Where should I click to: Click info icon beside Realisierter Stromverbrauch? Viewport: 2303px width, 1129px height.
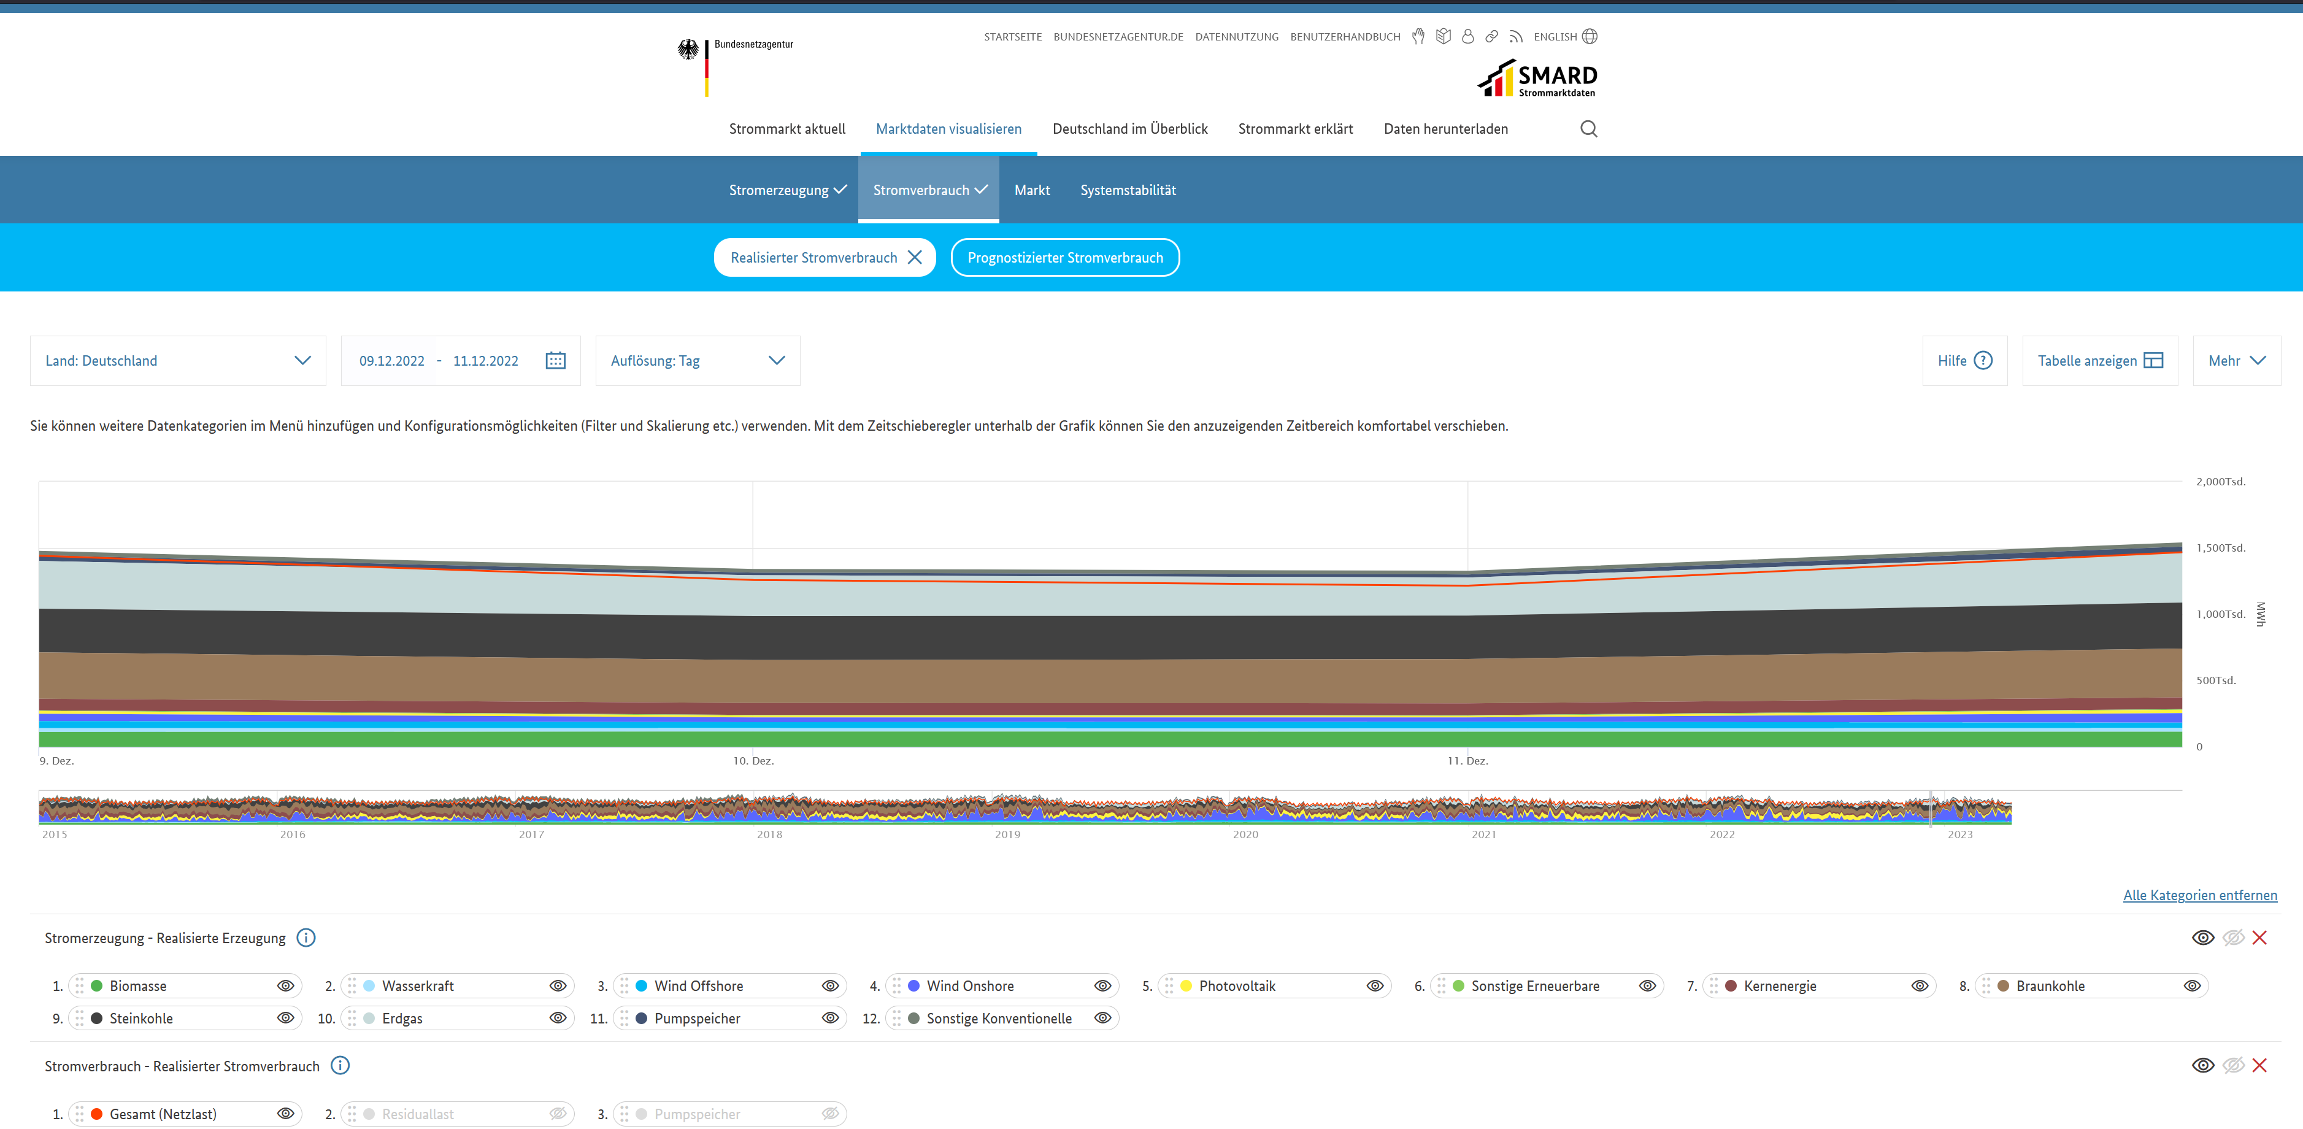click(x=340, y=1066)
